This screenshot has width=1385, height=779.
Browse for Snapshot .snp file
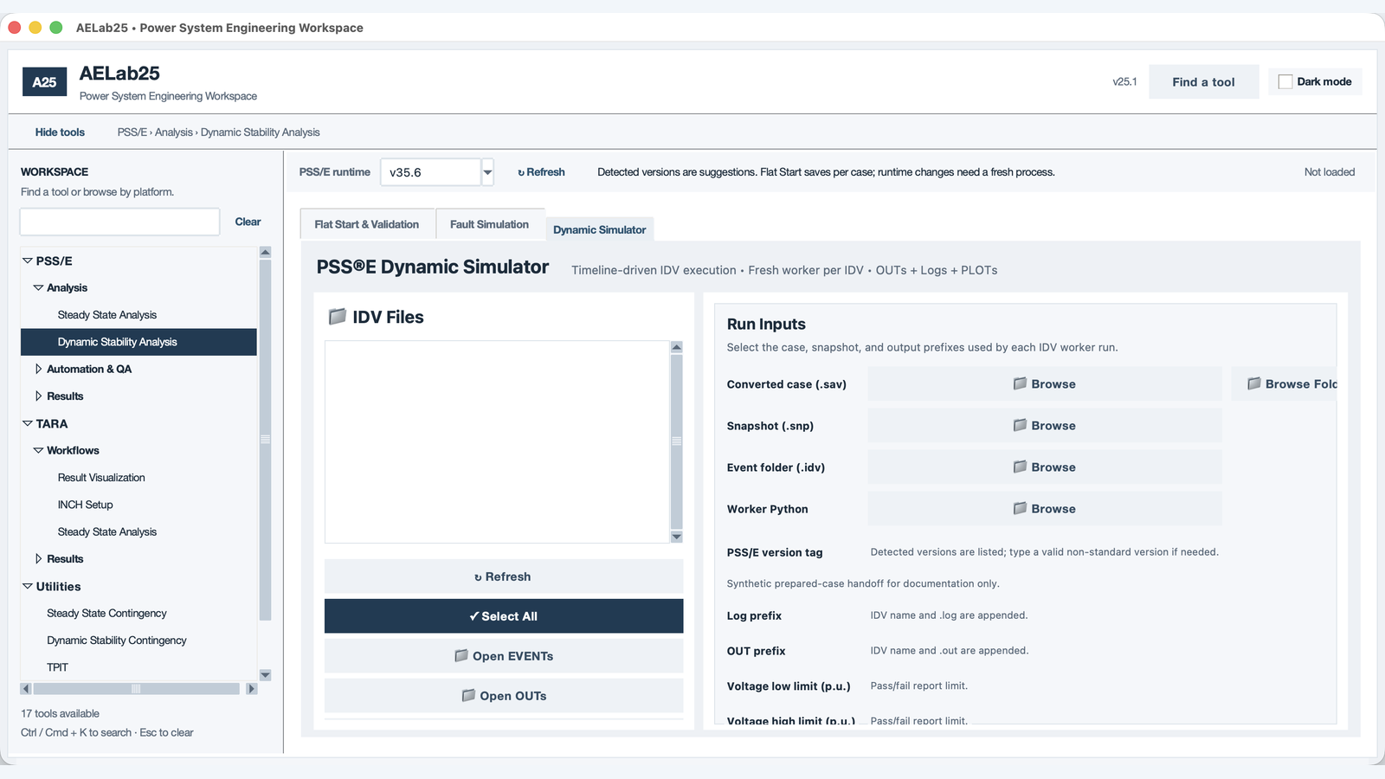coord(1045,425)
